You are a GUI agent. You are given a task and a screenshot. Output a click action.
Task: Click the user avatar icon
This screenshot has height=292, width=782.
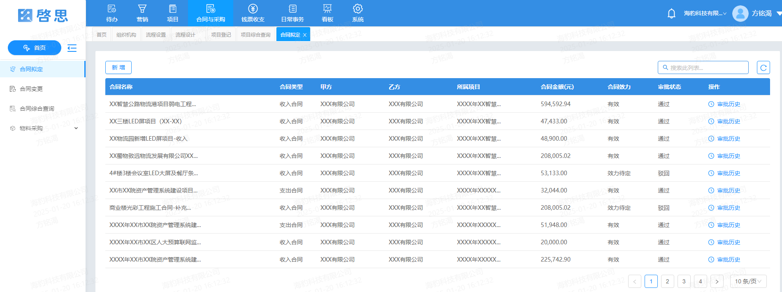coord(740,14)
